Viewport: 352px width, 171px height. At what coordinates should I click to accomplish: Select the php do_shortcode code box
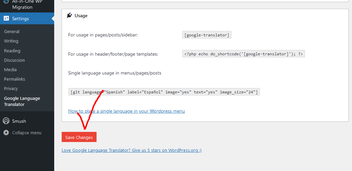[244, 54]
